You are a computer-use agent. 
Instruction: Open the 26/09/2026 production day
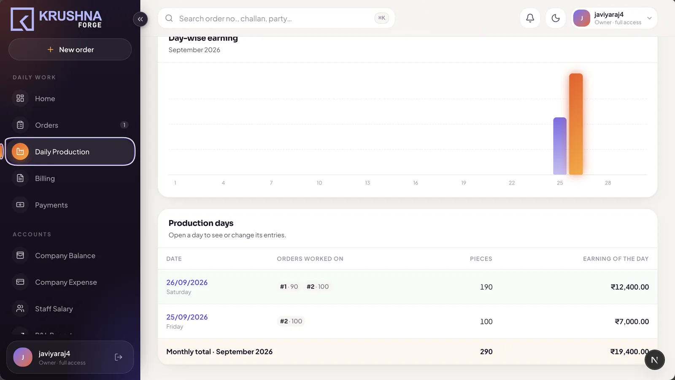pos(187,282)
